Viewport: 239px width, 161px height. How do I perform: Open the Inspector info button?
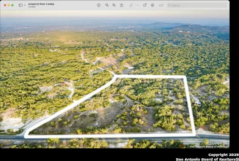(x=98, y=5)
